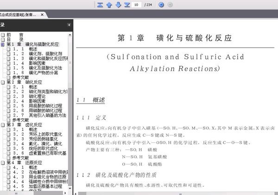278x195 pixels.
Task: Click heading 1 1 2 磺化及硫酸化产物的性质
Action: tap(116, 175)
